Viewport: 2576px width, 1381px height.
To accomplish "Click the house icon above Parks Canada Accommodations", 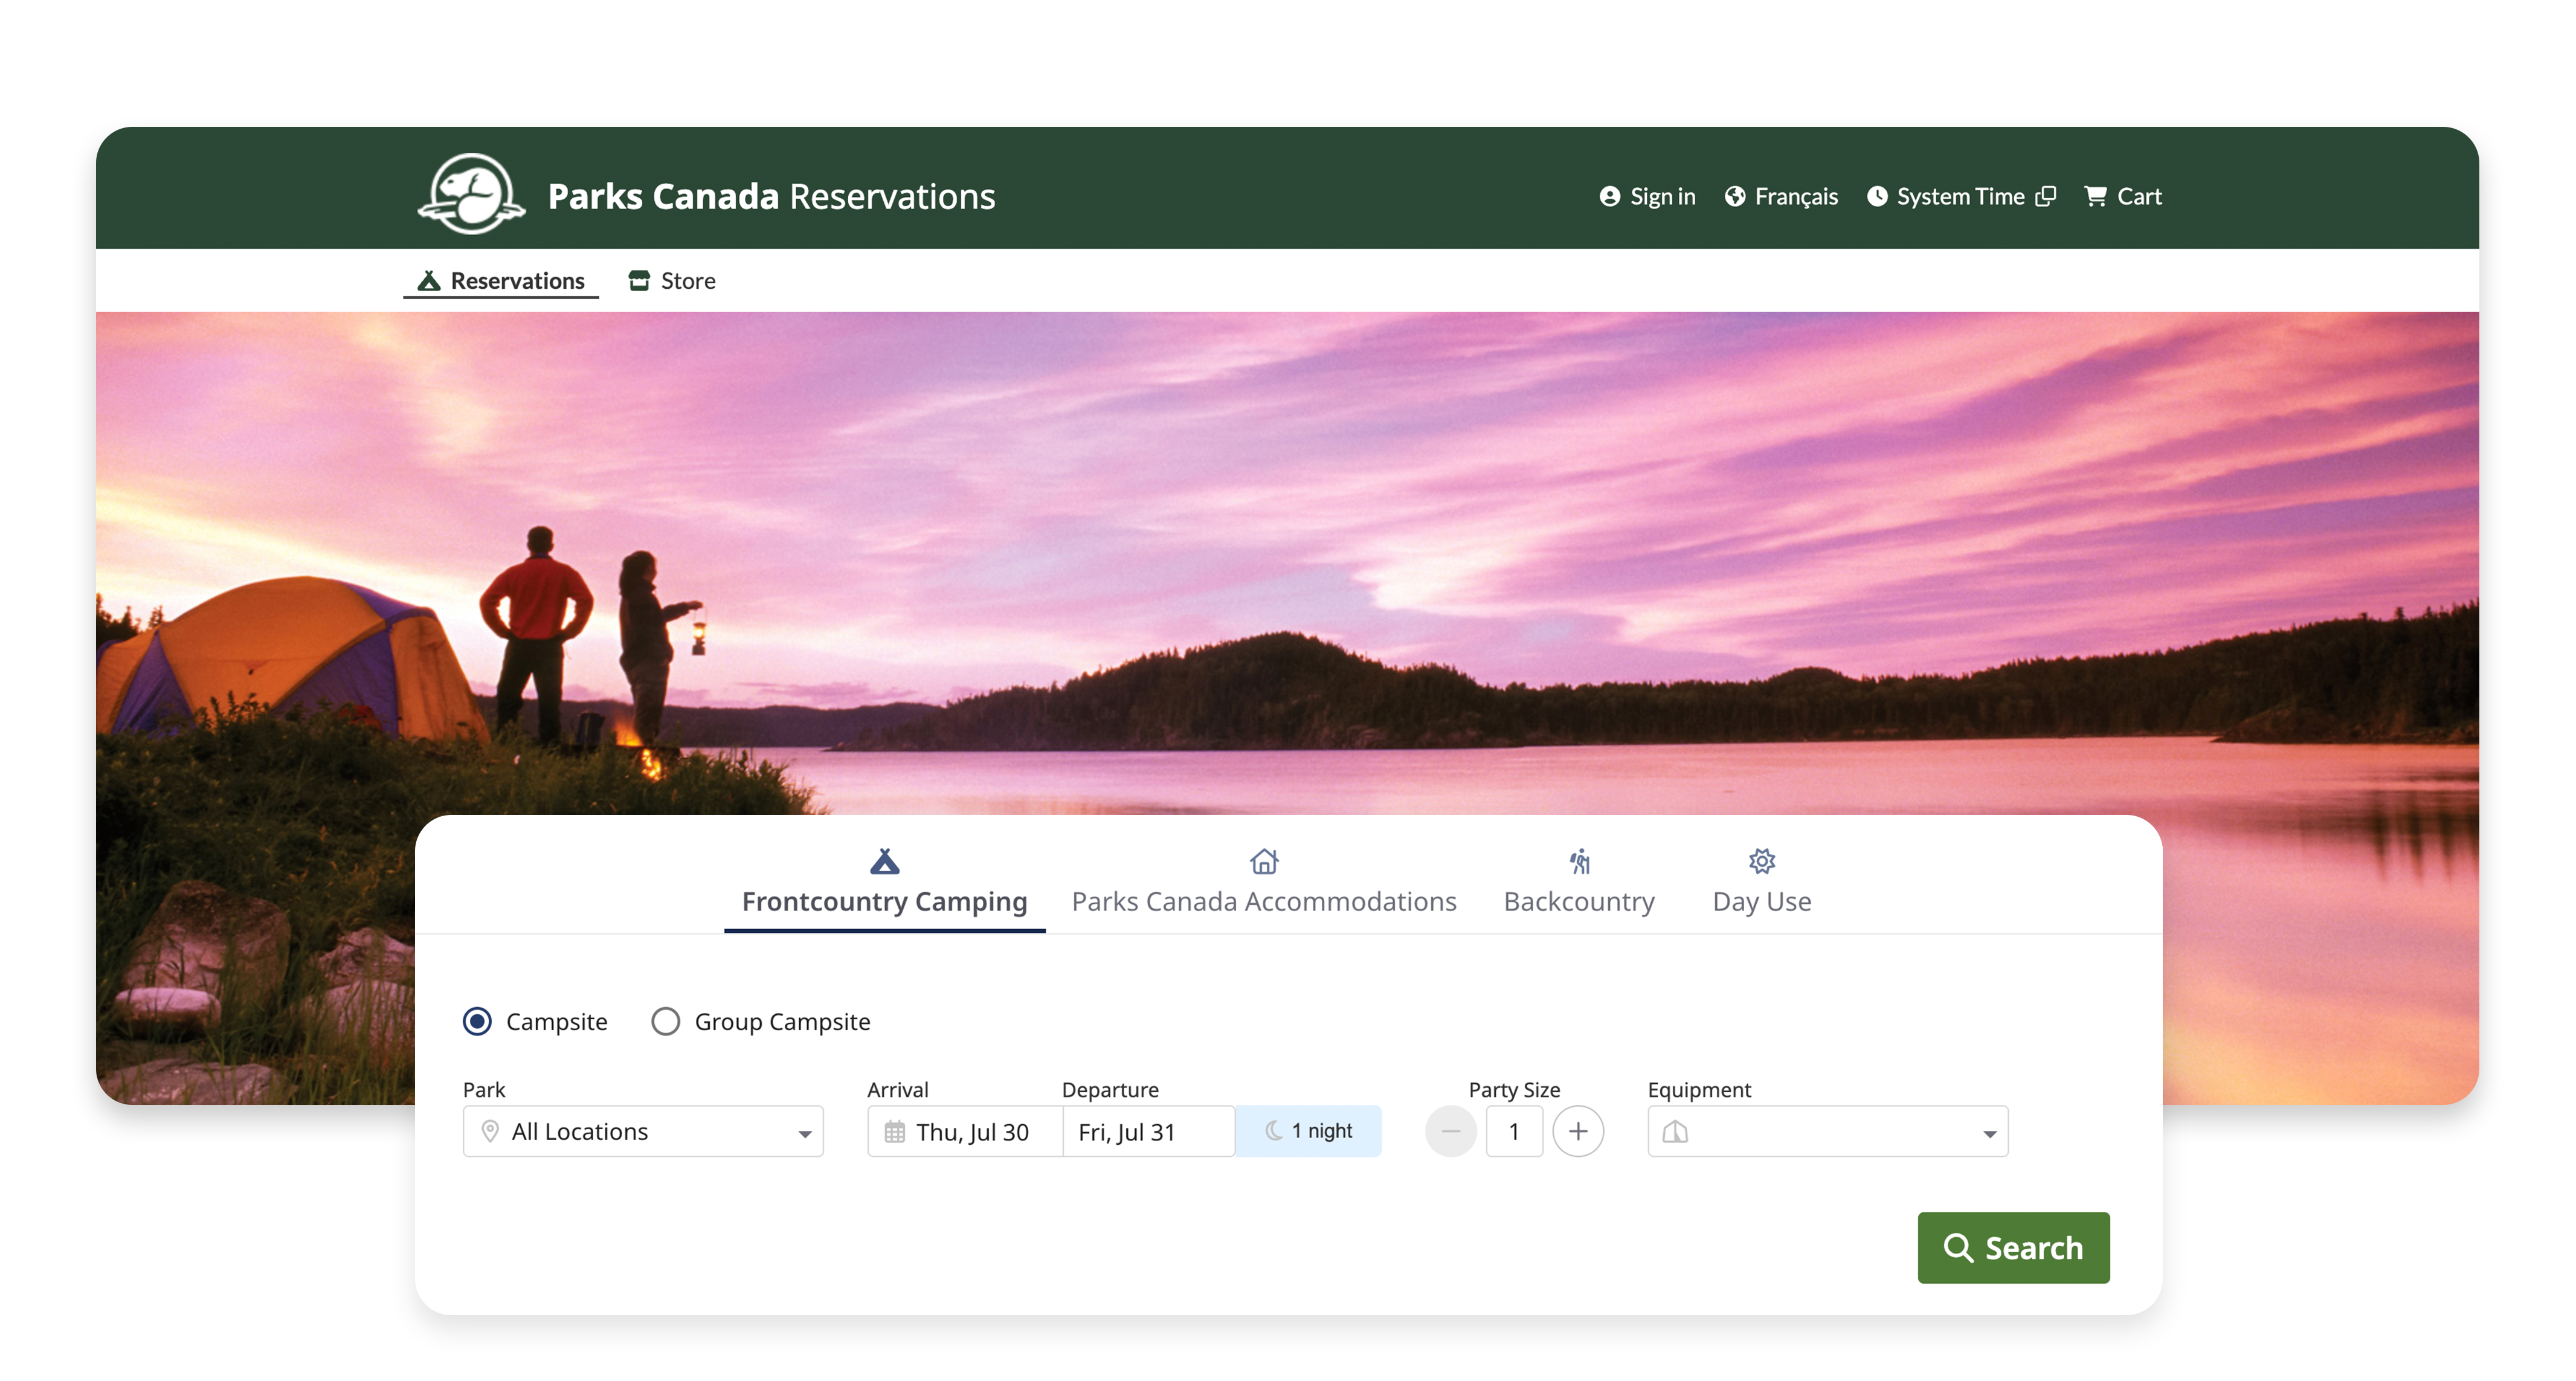I will [x=1264, y=861].
